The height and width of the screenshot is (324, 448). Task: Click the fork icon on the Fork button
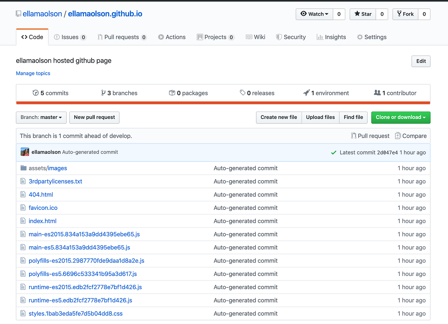coord(399,13)
